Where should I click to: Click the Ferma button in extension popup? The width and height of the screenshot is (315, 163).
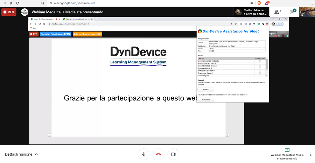[x=206, y=90]
